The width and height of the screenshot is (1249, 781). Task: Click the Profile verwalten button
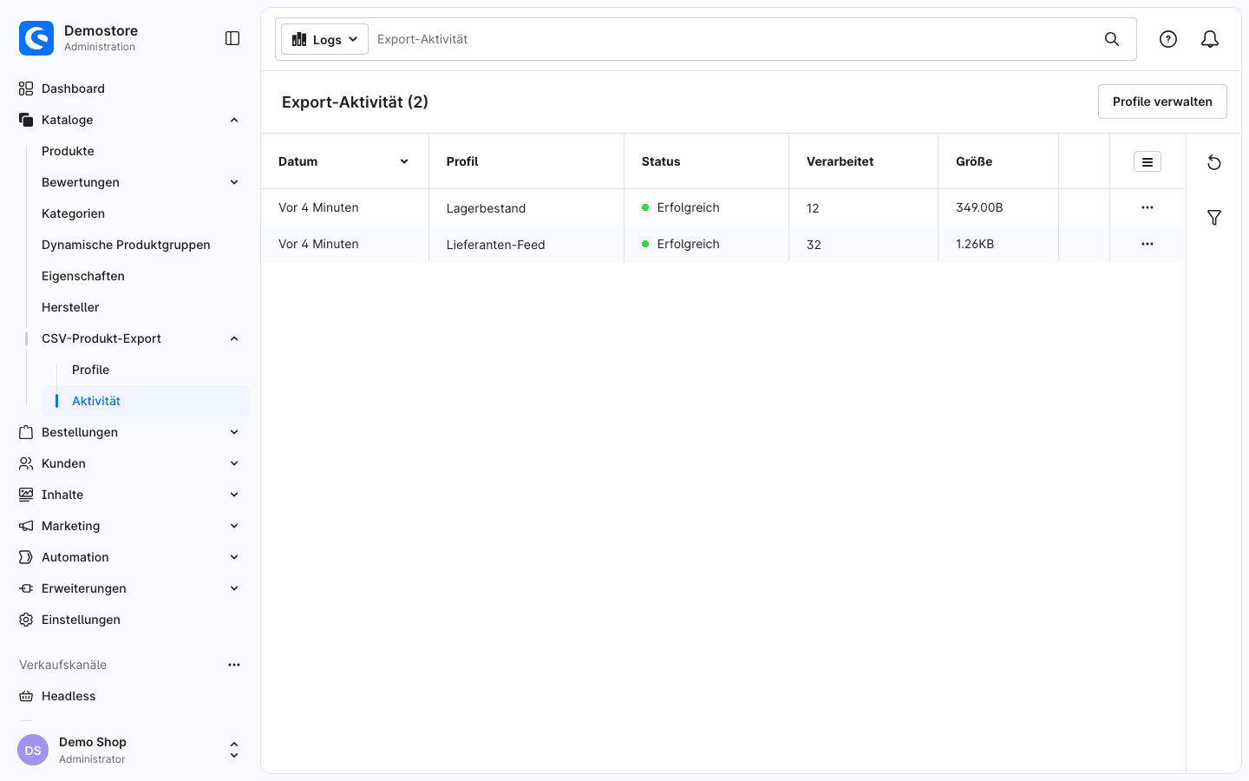click(1162, 102)
